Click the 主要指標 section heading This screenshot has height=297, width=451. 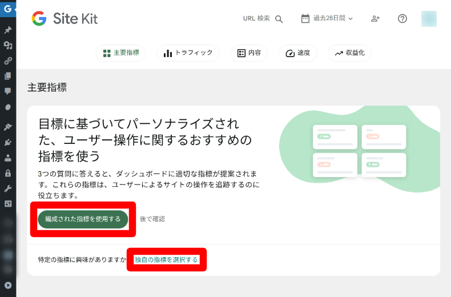click(47, 87)
